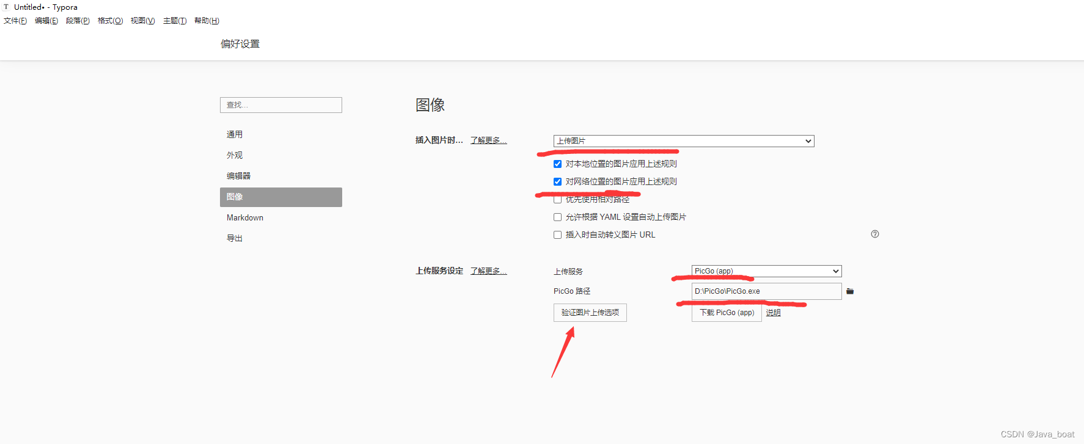Viewport: 1084px width, 444px height.
Task: Click the Typora app icon in title bar
Action: pyautogui.click(x=6, y=7)
